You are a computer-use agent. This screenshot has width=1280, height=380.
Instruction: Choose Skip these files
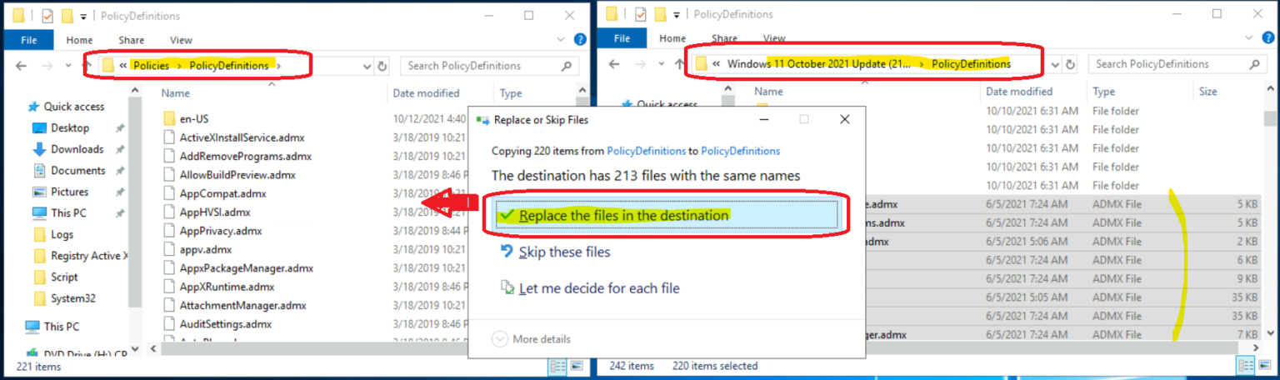coord(564,252)
